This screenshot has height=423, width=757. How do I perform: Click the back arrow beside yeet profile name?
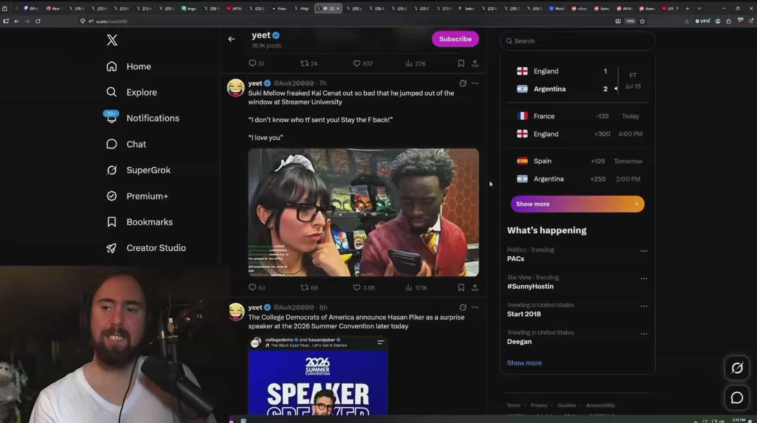click(x=231, y=39)
